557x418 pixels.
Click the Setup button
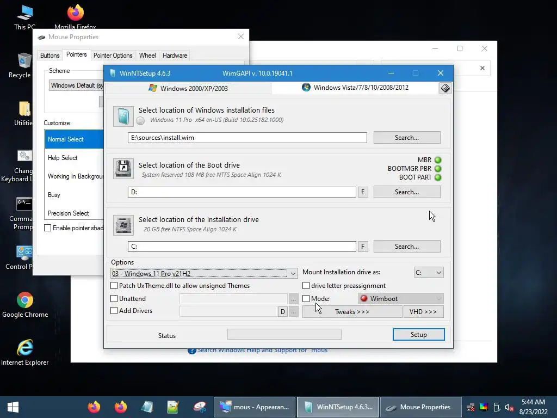tap(418, 335)
